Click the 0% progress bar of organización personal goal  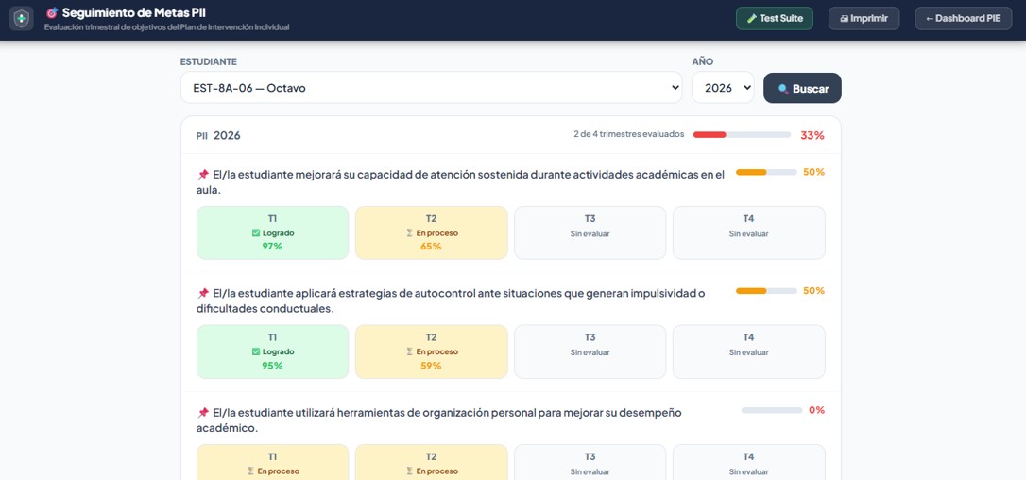click(772, 410)
